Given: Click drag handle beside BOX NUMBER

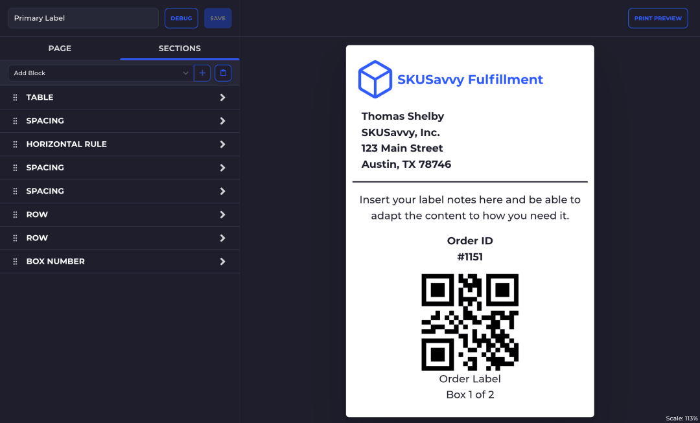Looking at the screenshot, I should (15, 262).
